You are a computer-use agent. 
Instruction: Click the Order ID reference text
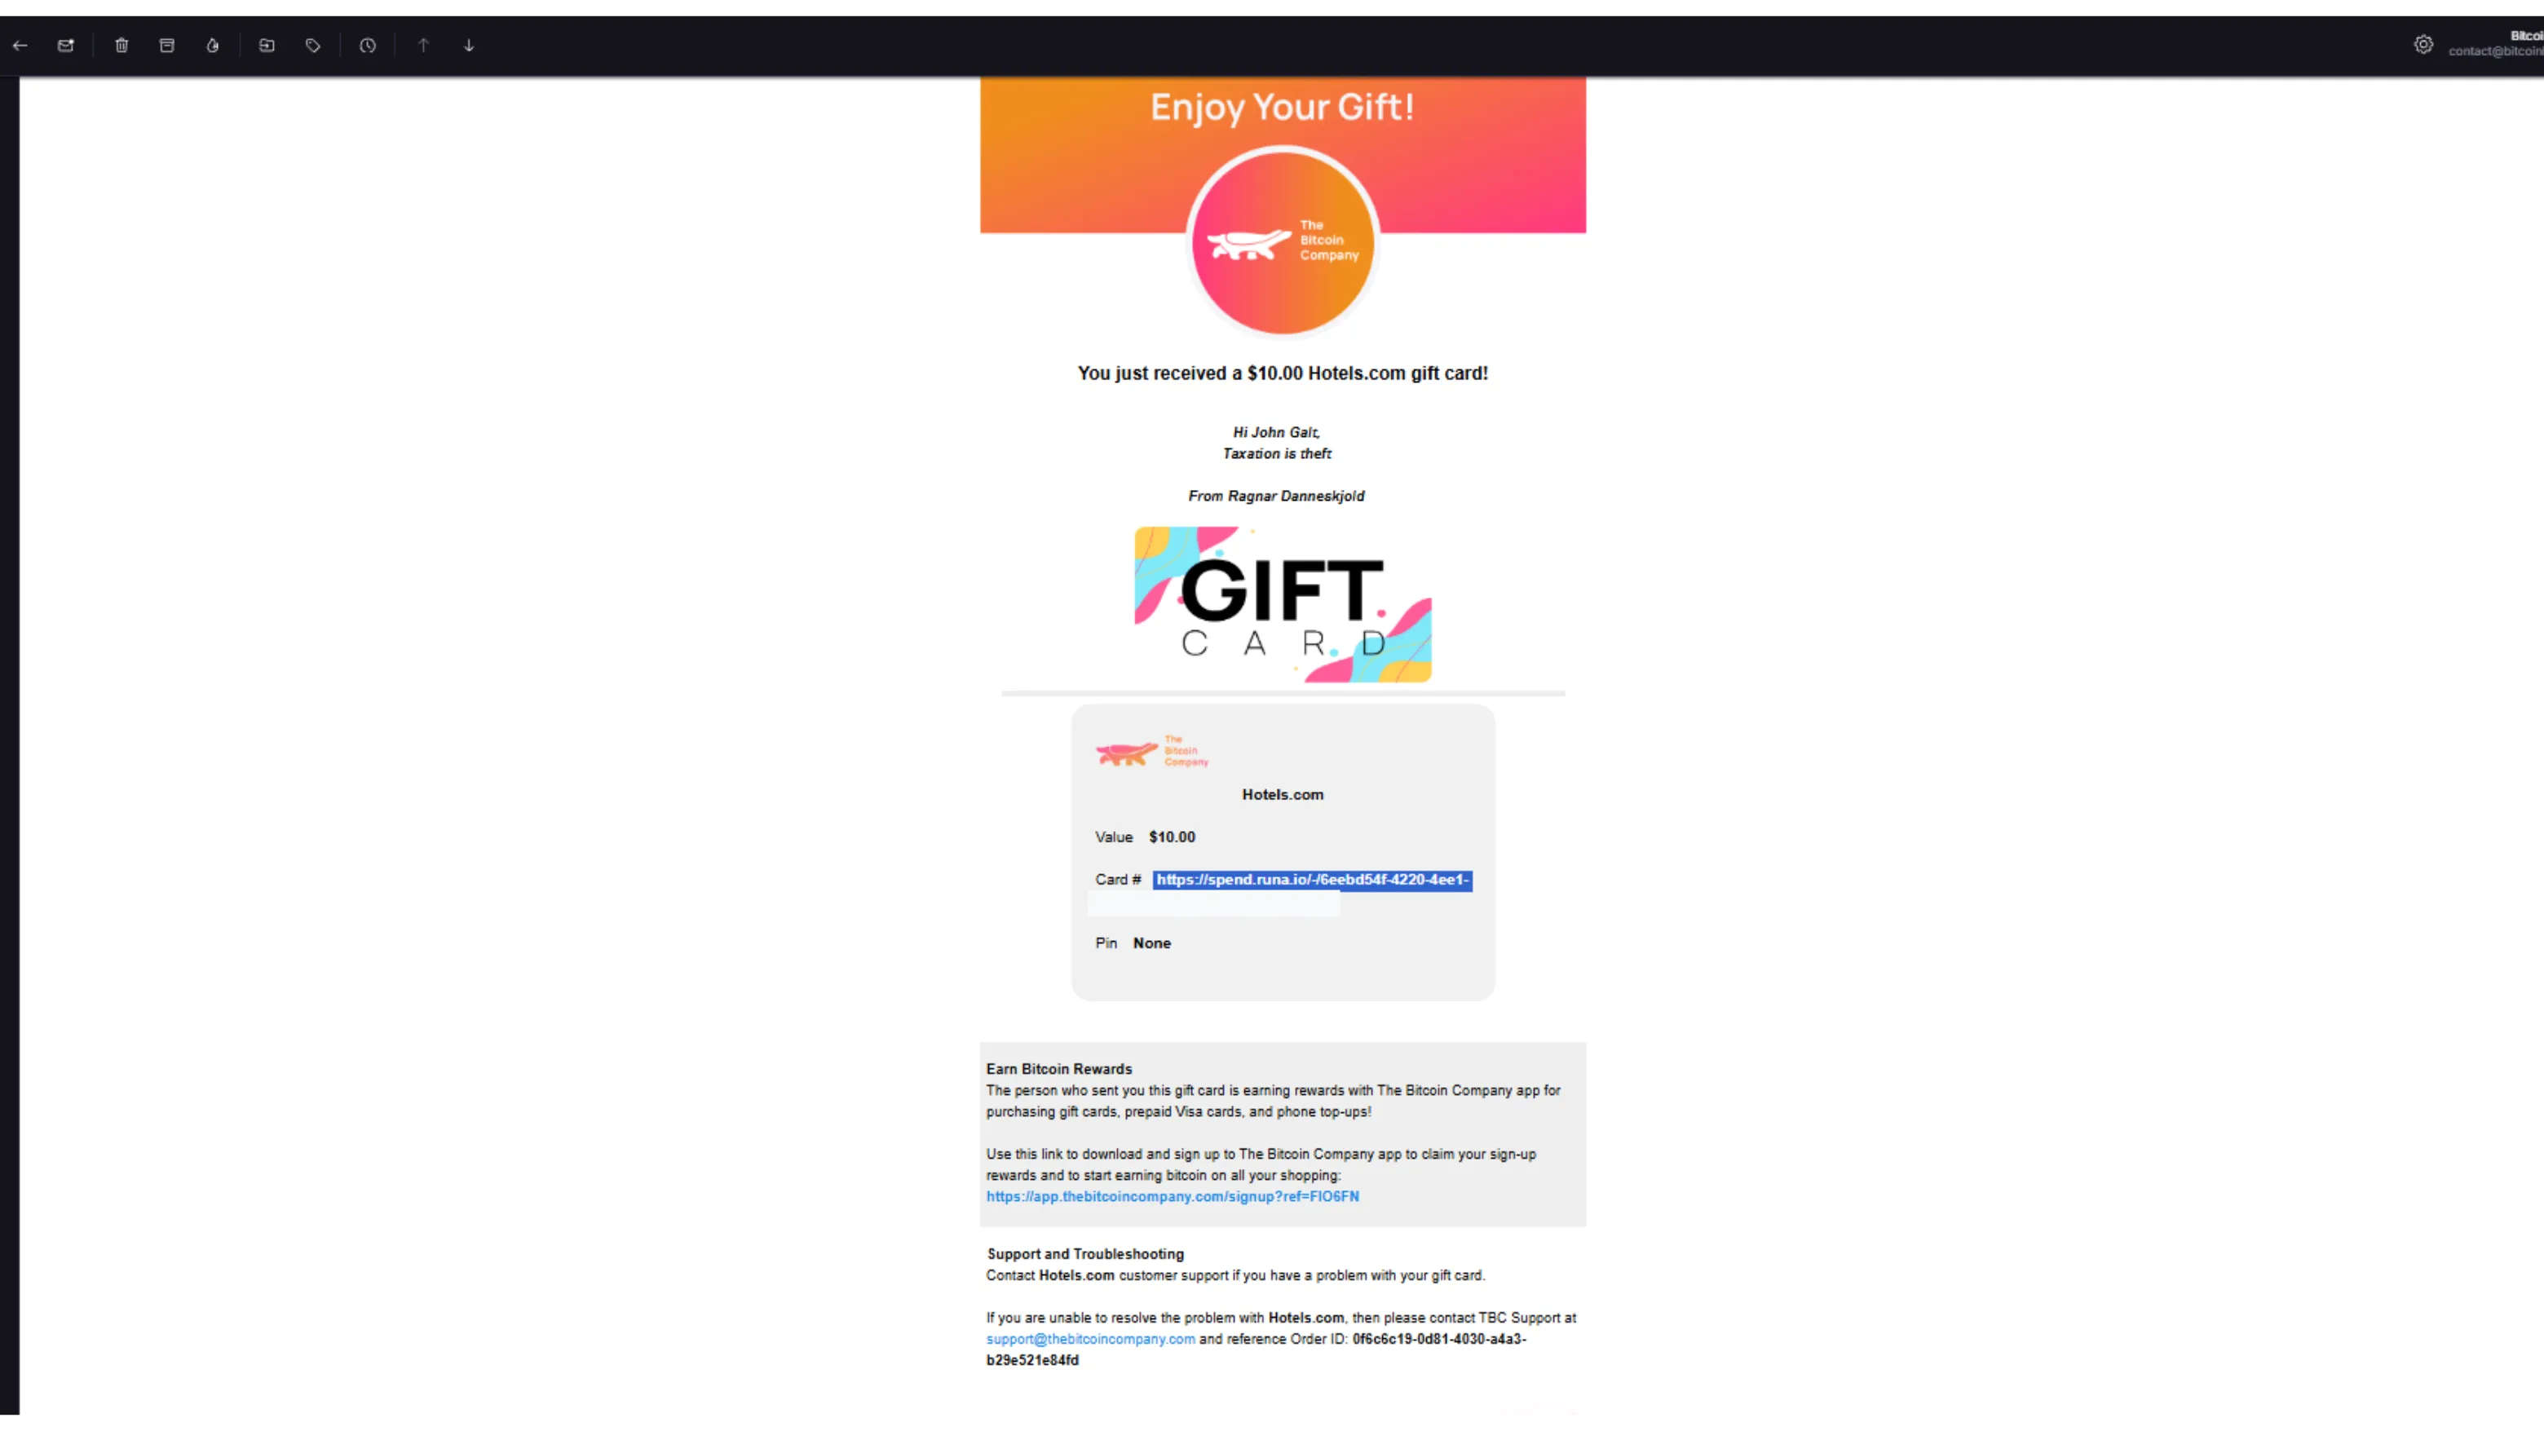pos(1257,1350)
